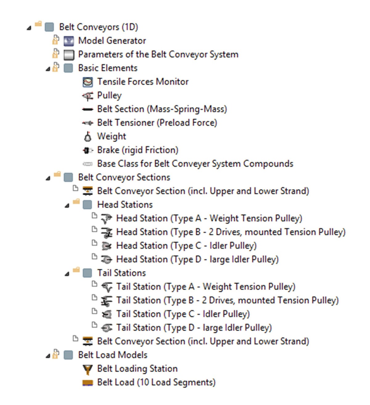Image resolution: width=370 pixels, height=405 pixels.
Task: Click the Head Station Type D icon
Action: pos(107,260)
